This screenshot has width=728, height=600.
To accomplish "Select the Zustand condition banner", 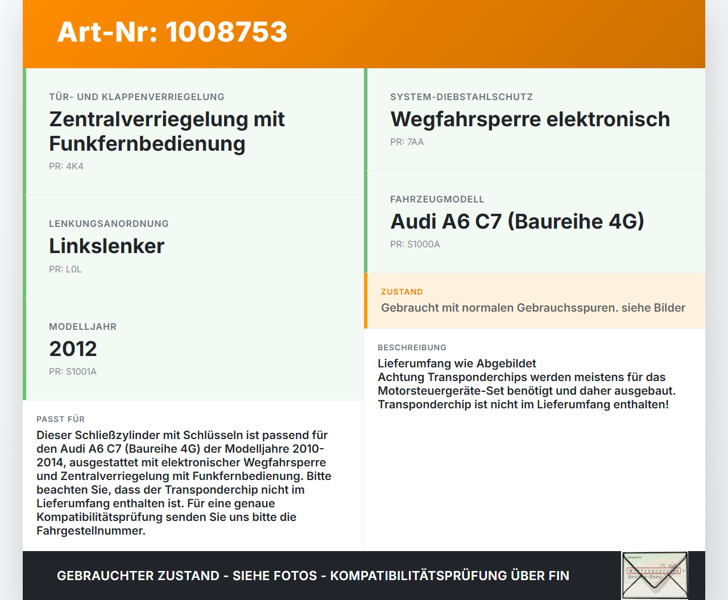I will click(535, 301).
